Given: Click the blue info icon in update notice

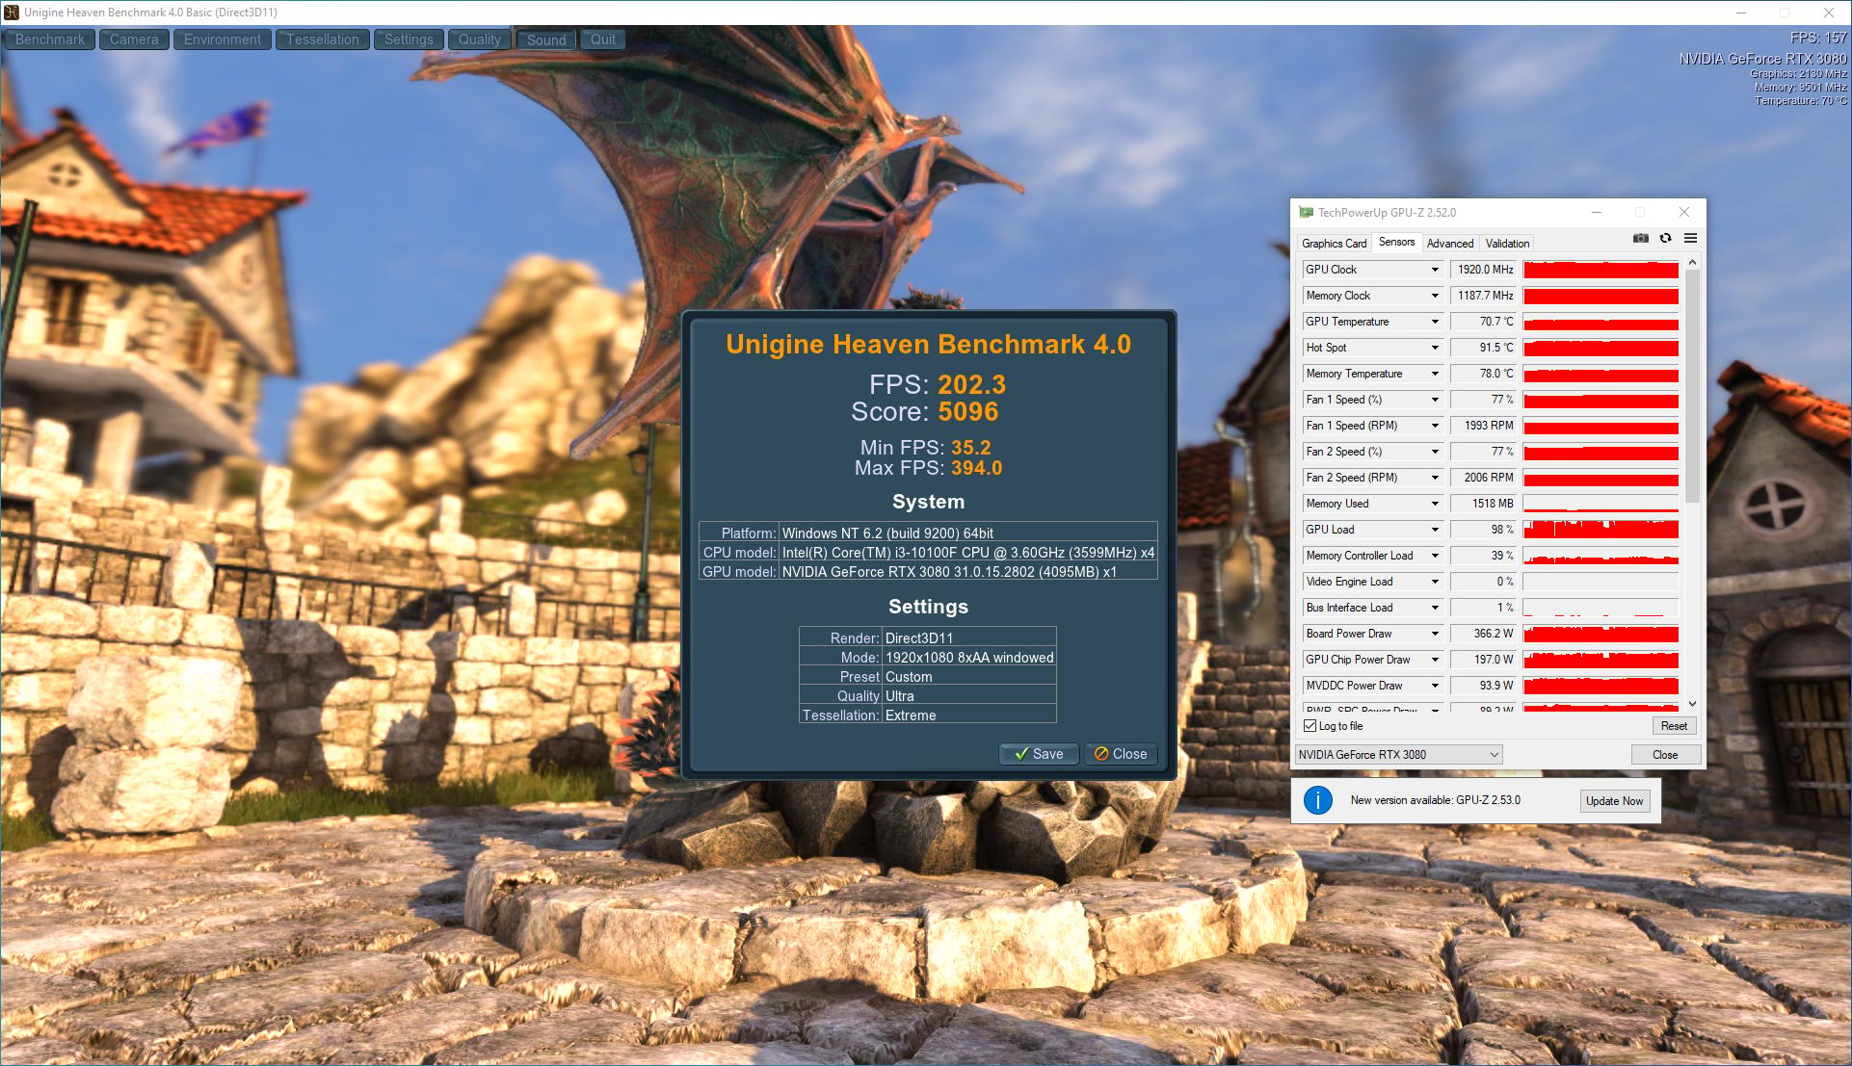Looking at the screenshot, I should tap(1318, 800).
